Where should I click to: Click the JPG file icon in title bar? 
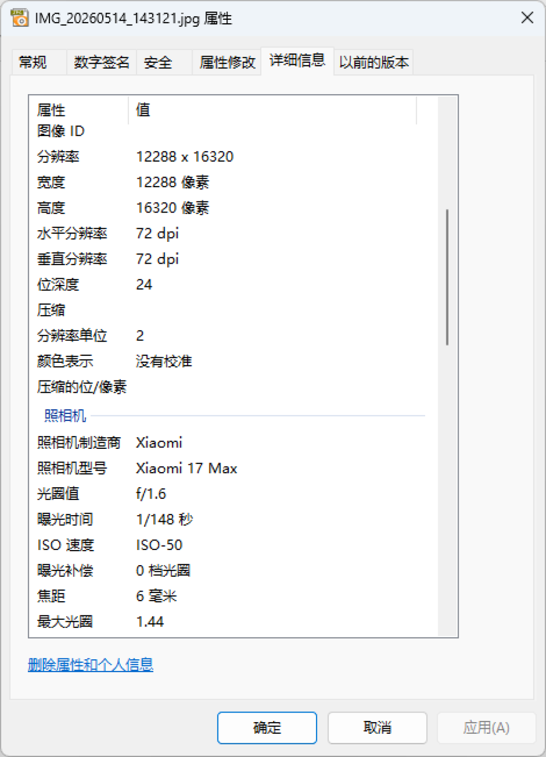pos(20,18)
